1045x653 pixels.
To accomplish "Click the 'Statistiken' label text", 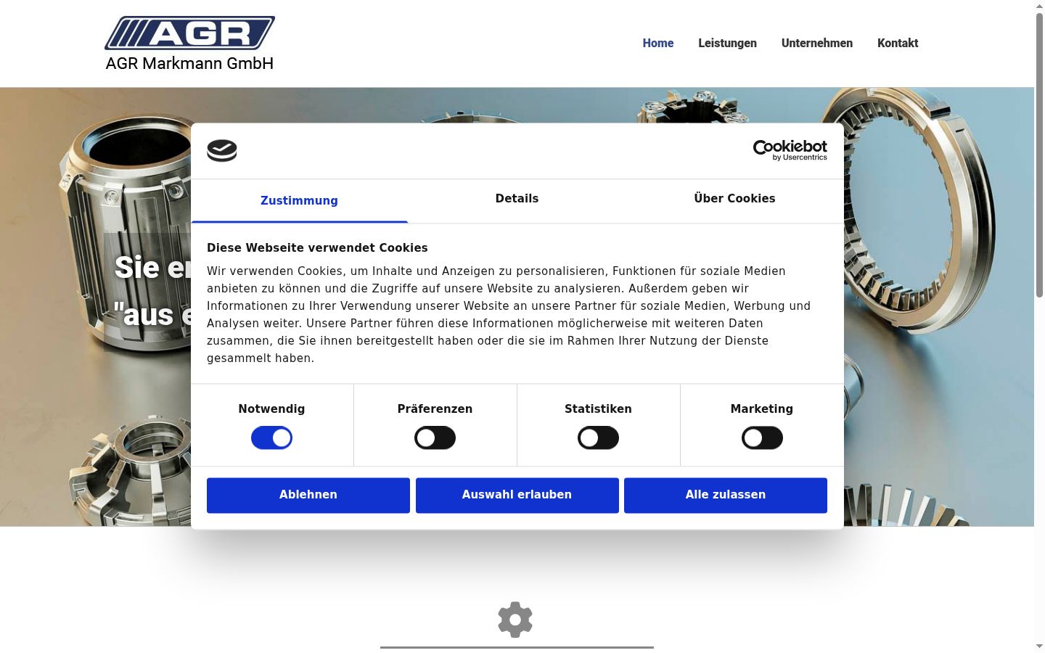I will 598,409.
